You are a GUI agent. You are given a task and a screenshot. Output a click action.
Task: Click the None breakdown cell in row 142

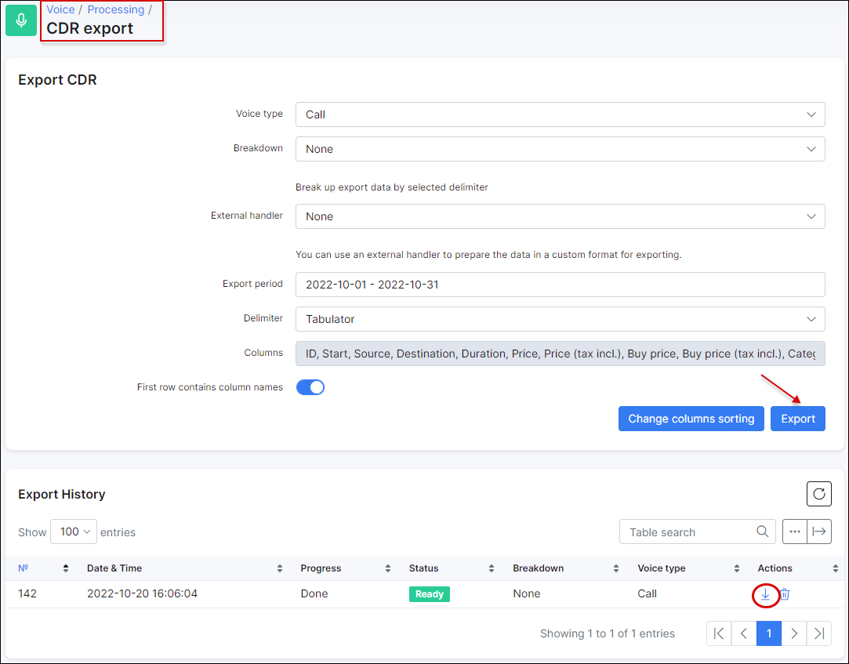pyautogui.click(x=526, y=593)
